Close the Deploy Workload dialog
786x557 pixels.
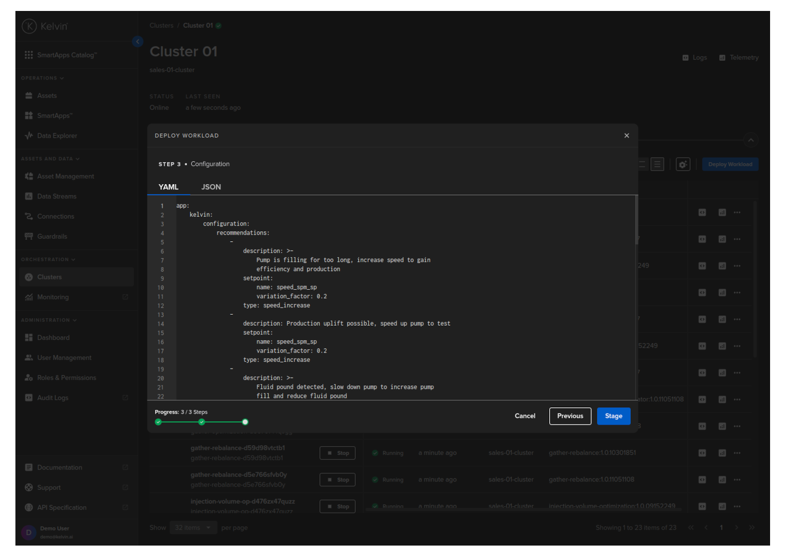[x=626, y=136]
